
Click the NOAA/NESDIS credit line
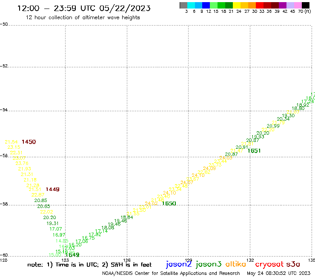point(171,273)
